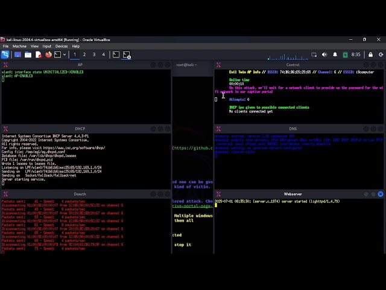Click the power manager battery icon
Image resolution: width=386 pixels, height=290 pixels.
345,55
